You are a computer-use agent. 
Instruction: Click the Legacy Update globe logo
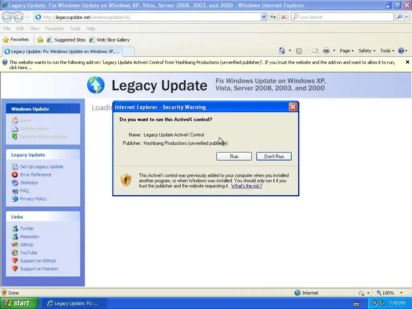(96, 85)
